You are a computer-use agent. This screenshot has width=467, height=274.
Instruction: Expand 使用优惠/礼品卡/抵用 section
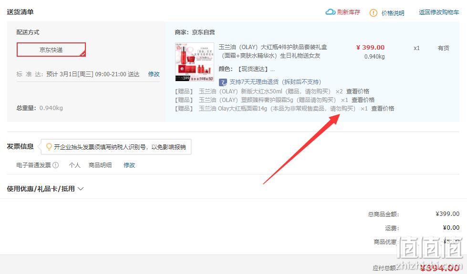[45, 189]
